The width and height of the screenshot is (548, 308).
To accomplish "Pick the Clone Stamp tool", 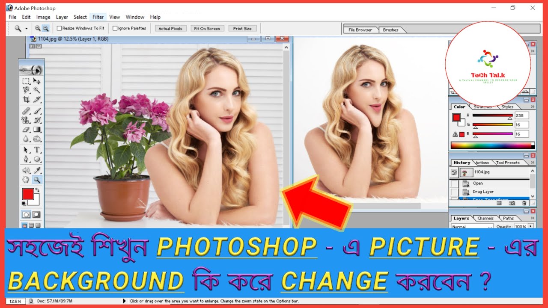I will 26,120.
